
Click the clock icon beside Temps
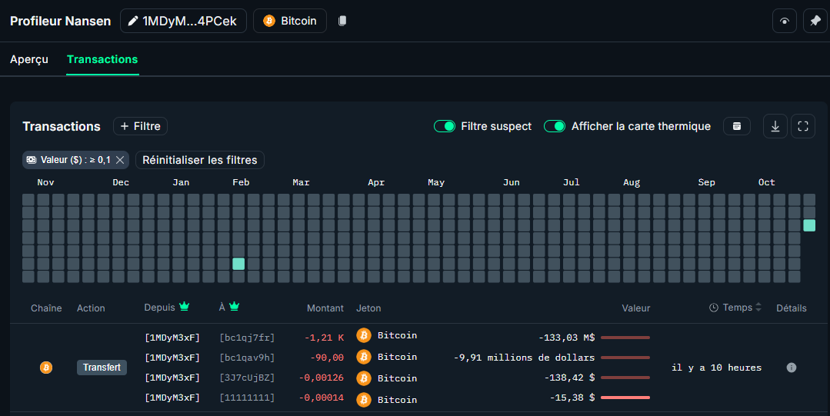[714, 308]
